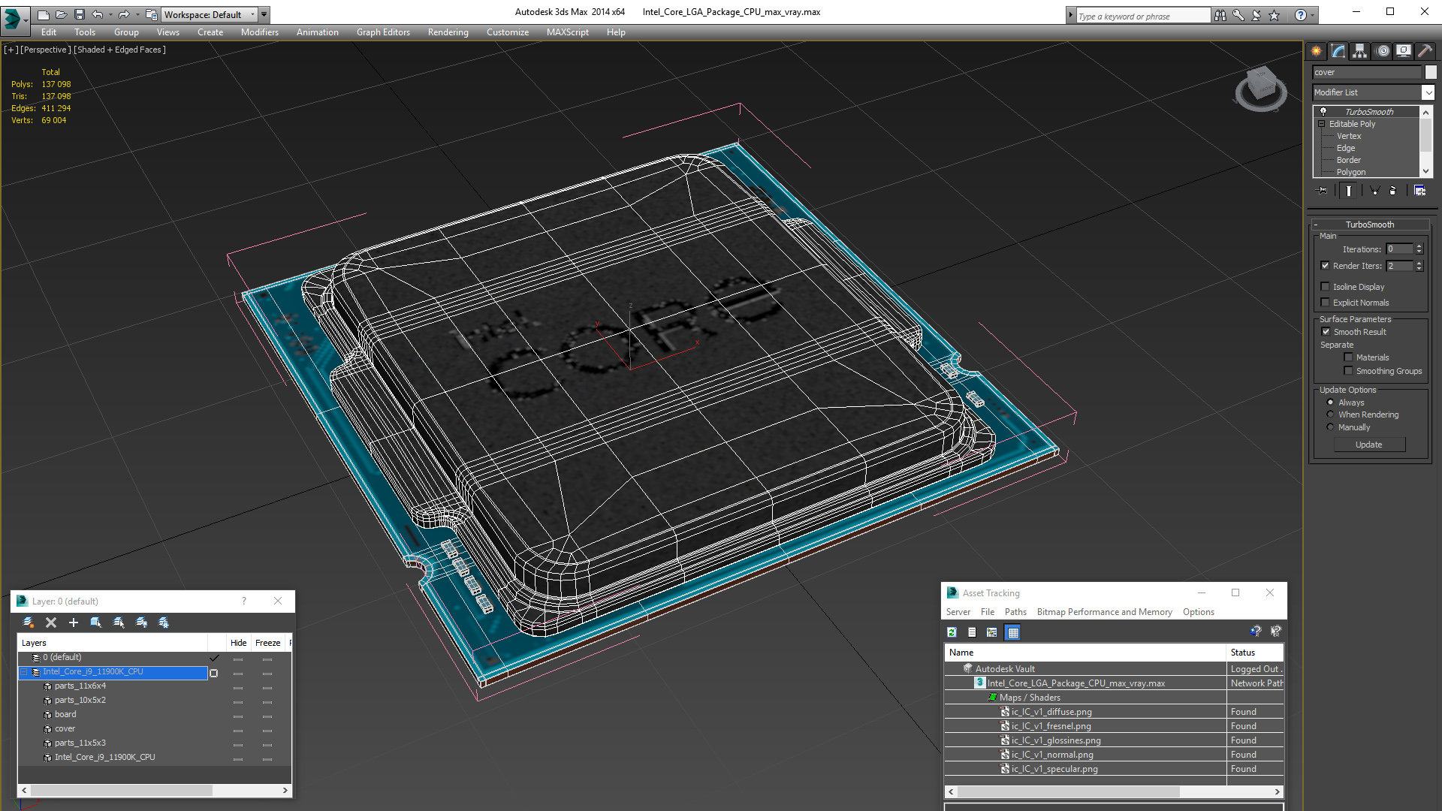Open the Graph Editors menu

click(383, 32)
